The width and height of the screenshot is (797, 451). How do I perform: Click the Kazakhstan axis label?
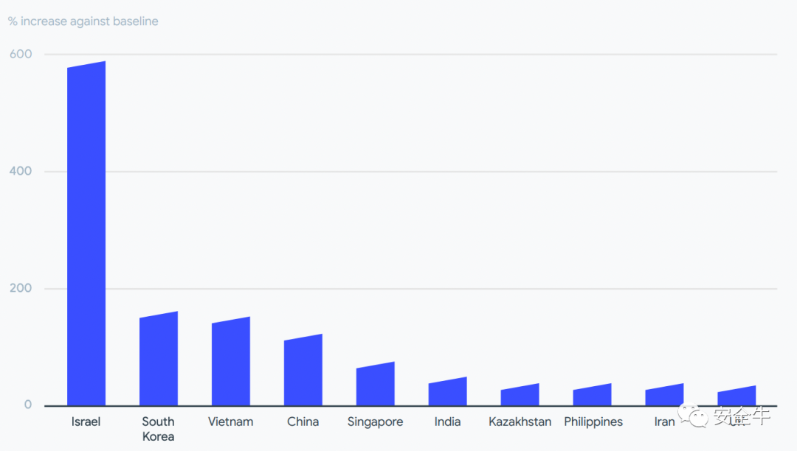(x=520, y=422)
